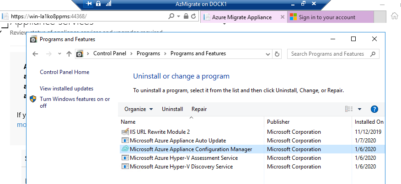Open Turn Windows features on or off
Viewport: 401px width, 184px height.
coord(75,102)
